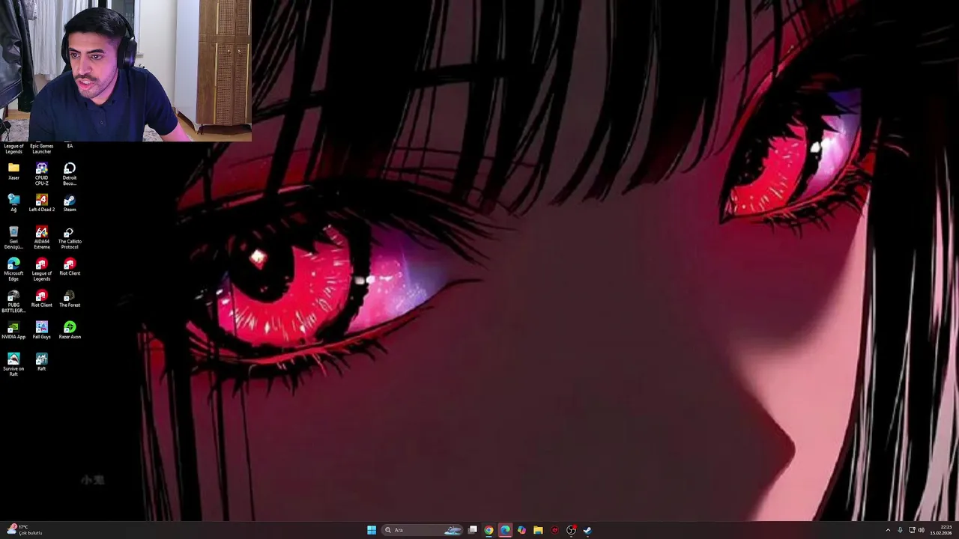Open the Geri Dönüşüm recycle bin

coord(13,237)
